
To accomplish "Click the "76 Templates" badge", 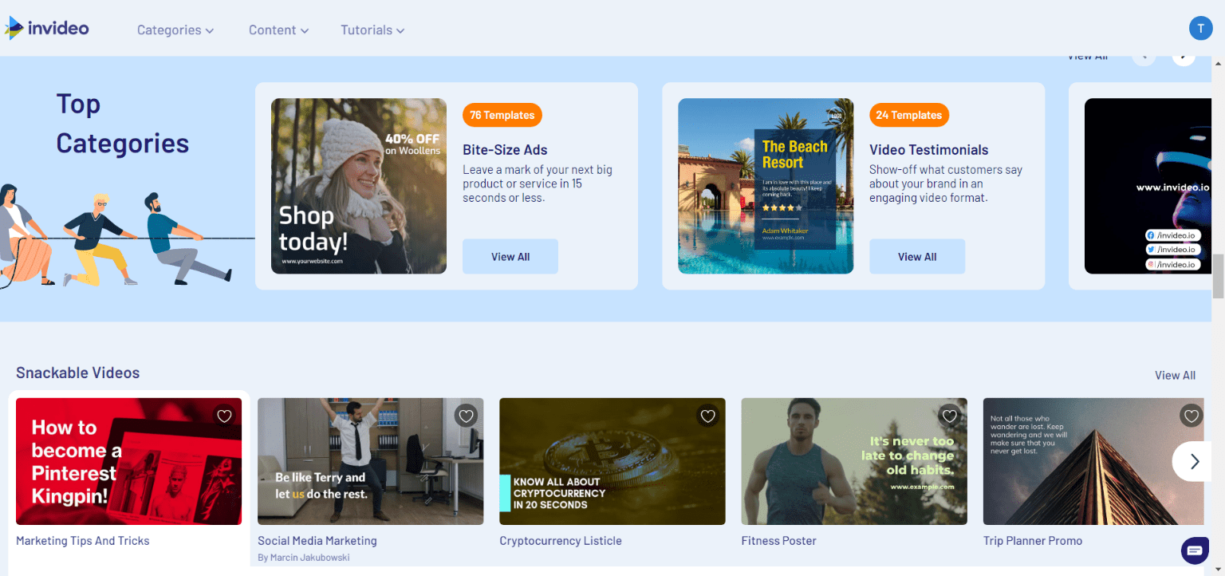I will (502, 115).
